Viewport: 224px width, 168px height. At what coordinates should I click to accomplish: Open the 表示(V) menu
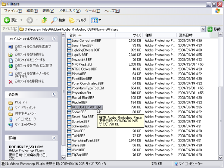[x=49, y=11]
